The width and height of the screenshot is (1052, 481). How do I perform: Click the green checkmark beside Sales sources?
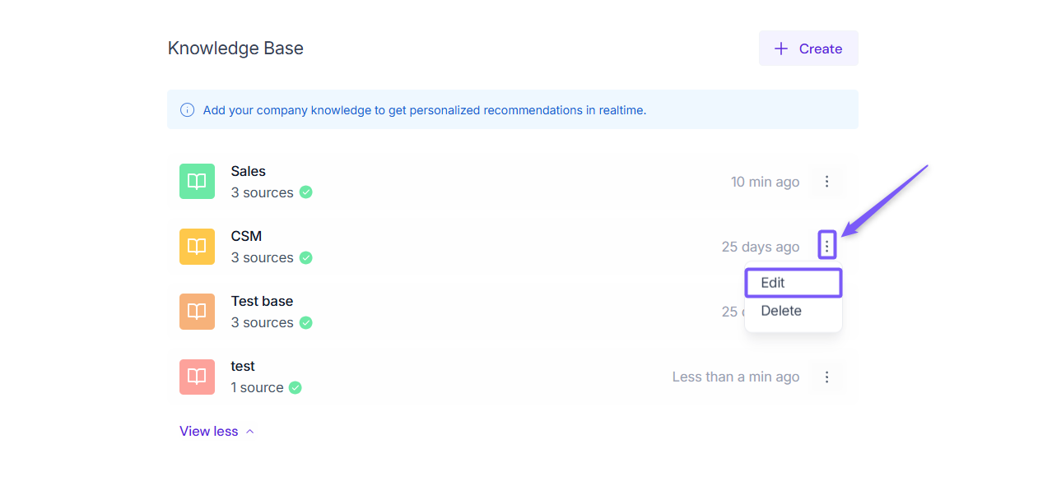[306, 192]
